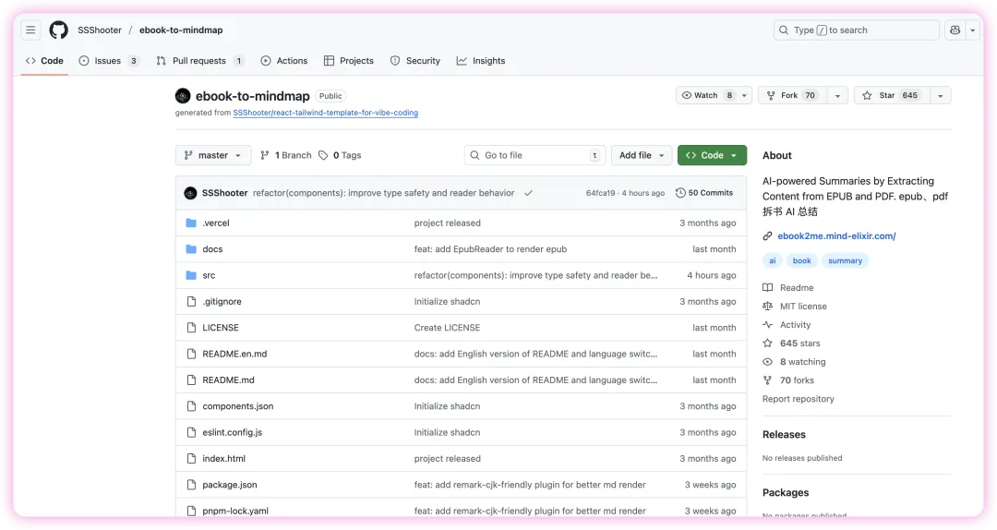Open the README.md file
The width and height of the screenshot is (997, 530).
[x=228, y=379]
